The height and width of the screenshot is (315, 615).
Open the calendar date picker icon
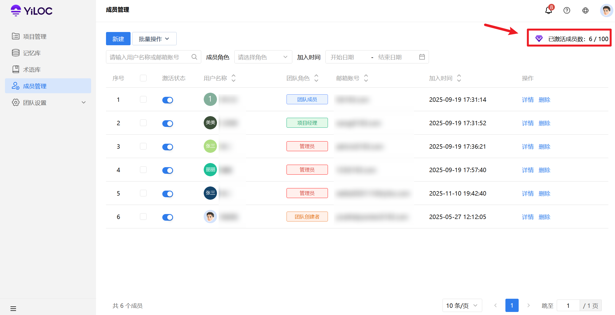click(x=422, y=57)
